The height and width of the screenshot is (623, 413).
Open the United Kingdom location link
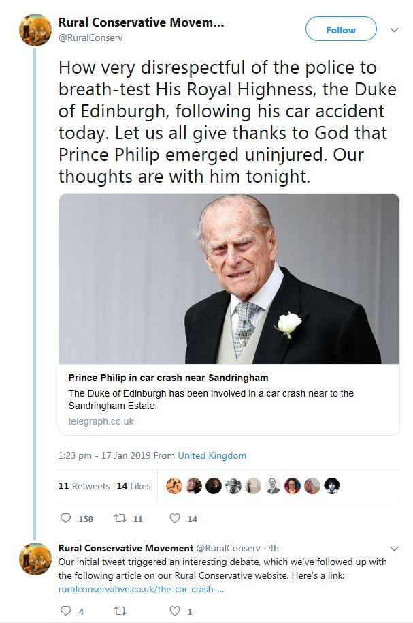tap(212, 455)
